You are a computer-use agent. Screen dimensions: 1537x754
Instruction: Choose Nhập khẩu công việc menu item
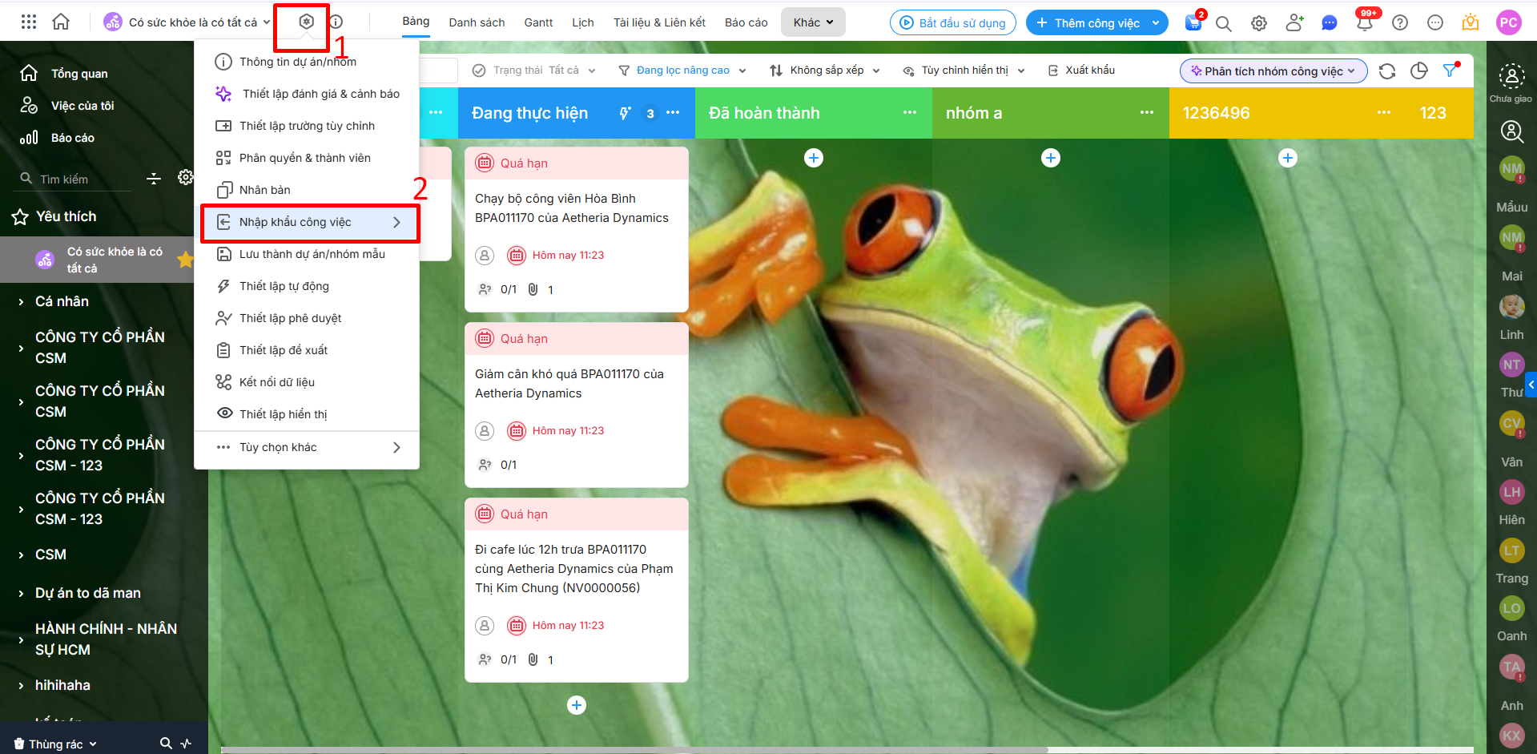point(309,222)
